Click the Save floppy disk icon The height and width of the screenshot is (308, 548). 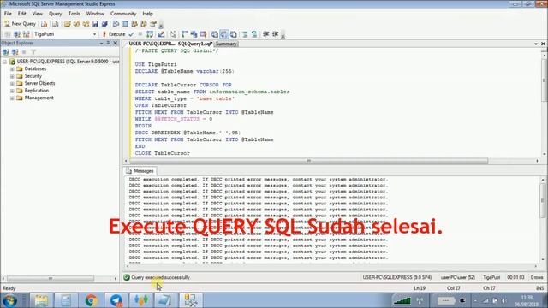click(95, 24)
